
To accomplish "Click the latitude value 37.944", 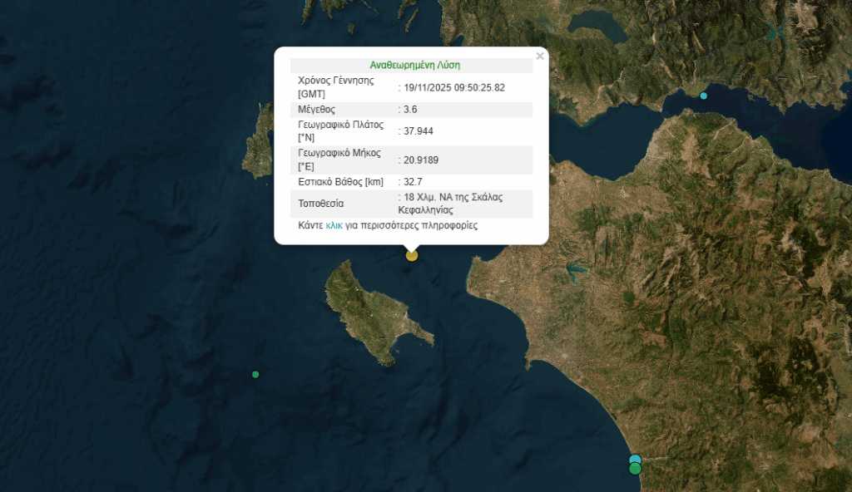I will [x=418, y=131].
